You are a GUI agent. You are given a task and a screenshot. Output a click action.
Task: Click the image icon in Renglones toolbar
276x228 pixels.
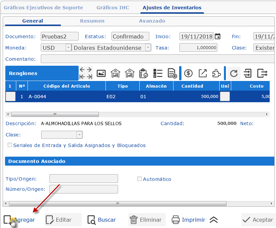[101, 73]
